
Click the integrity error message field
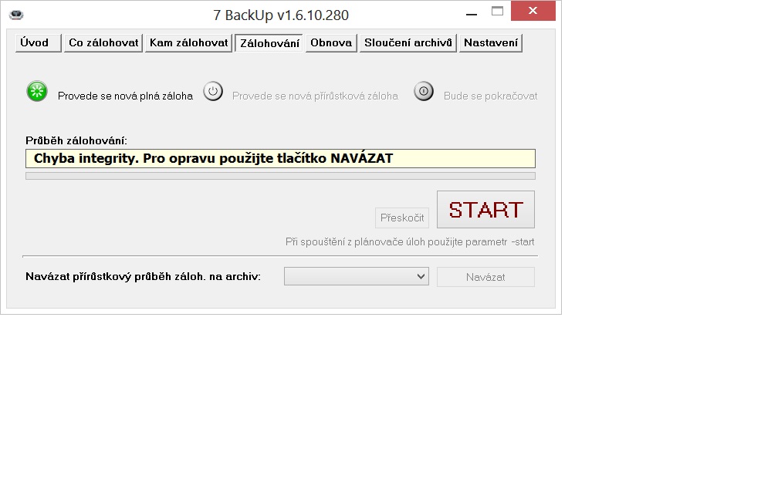pos(280,159)
